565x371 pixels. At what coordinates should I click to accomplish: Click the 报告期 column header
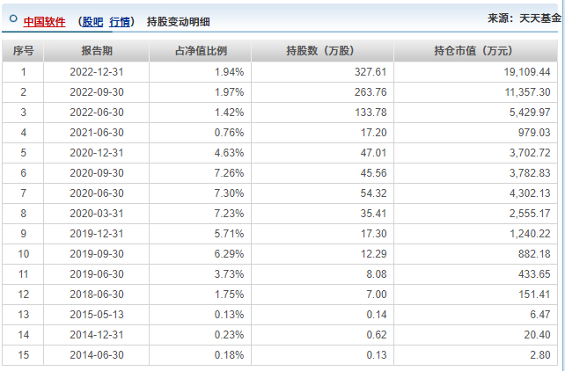pyautogui.click(x=96, y=50)
